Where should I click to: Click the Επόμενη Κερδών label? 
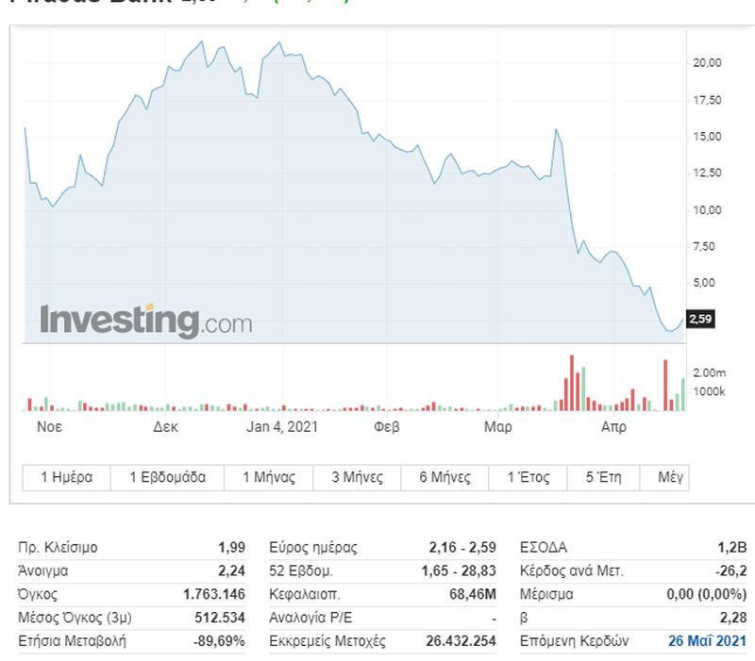pos(574,641)
